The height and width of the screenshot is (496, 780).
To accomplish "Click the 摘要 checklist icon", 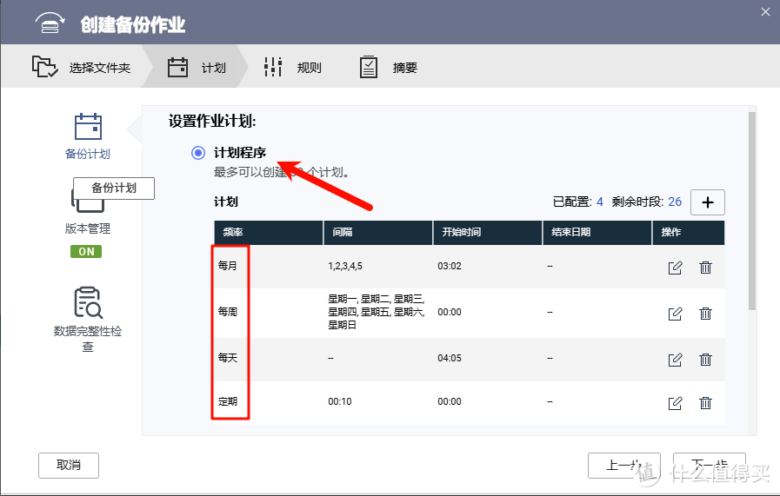I will [x=369, y=67].
